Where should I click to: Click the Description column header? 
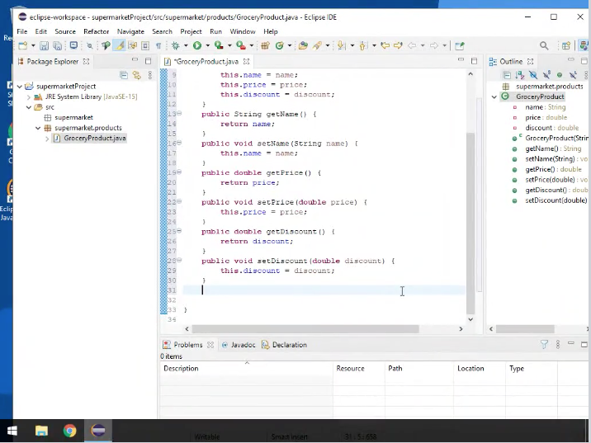181,368
